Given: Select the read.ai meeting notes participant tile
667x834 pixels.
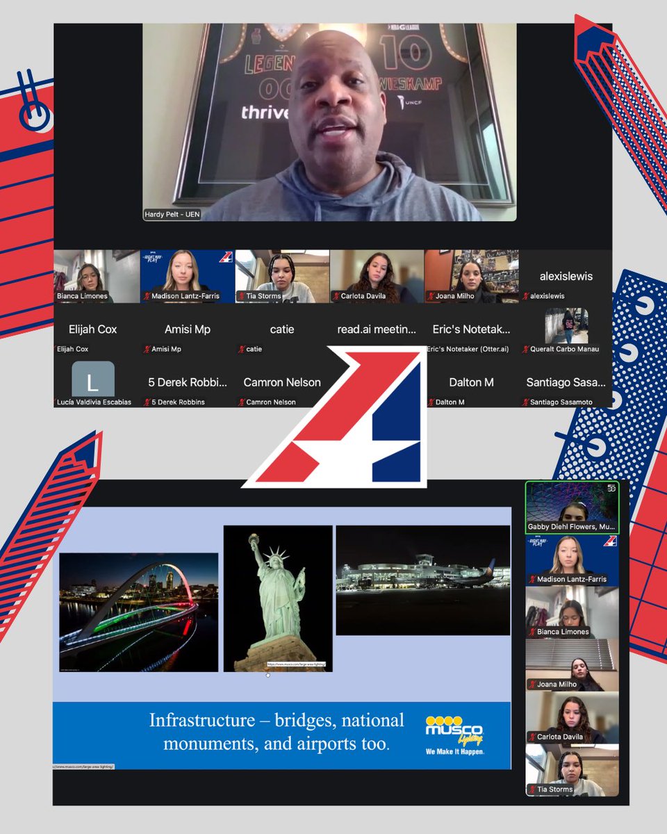Looking at the screenshot, I should click(377, 329).
